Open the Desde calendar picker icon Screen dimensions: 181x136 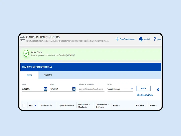tap(45, 89)
